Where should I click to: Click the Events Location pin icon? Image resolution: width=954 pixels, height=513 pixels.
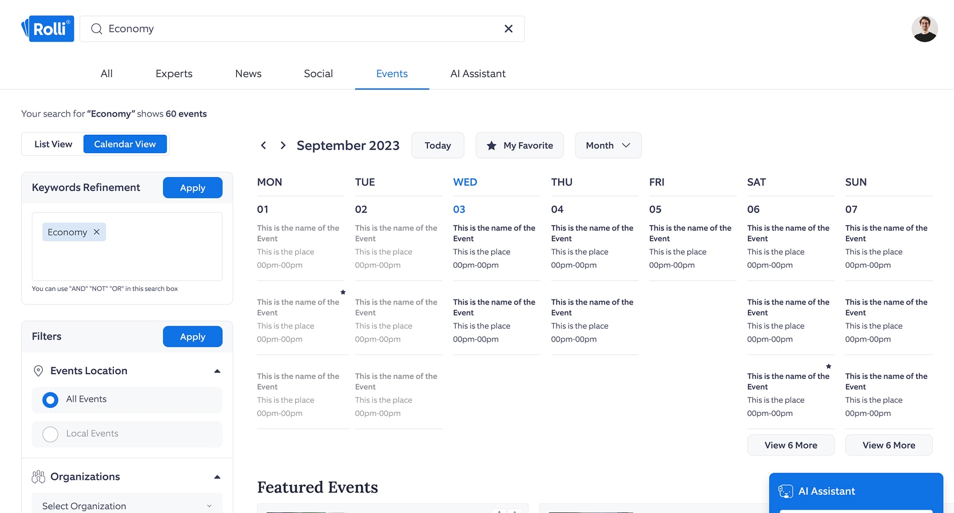click(x=38, y=371)
